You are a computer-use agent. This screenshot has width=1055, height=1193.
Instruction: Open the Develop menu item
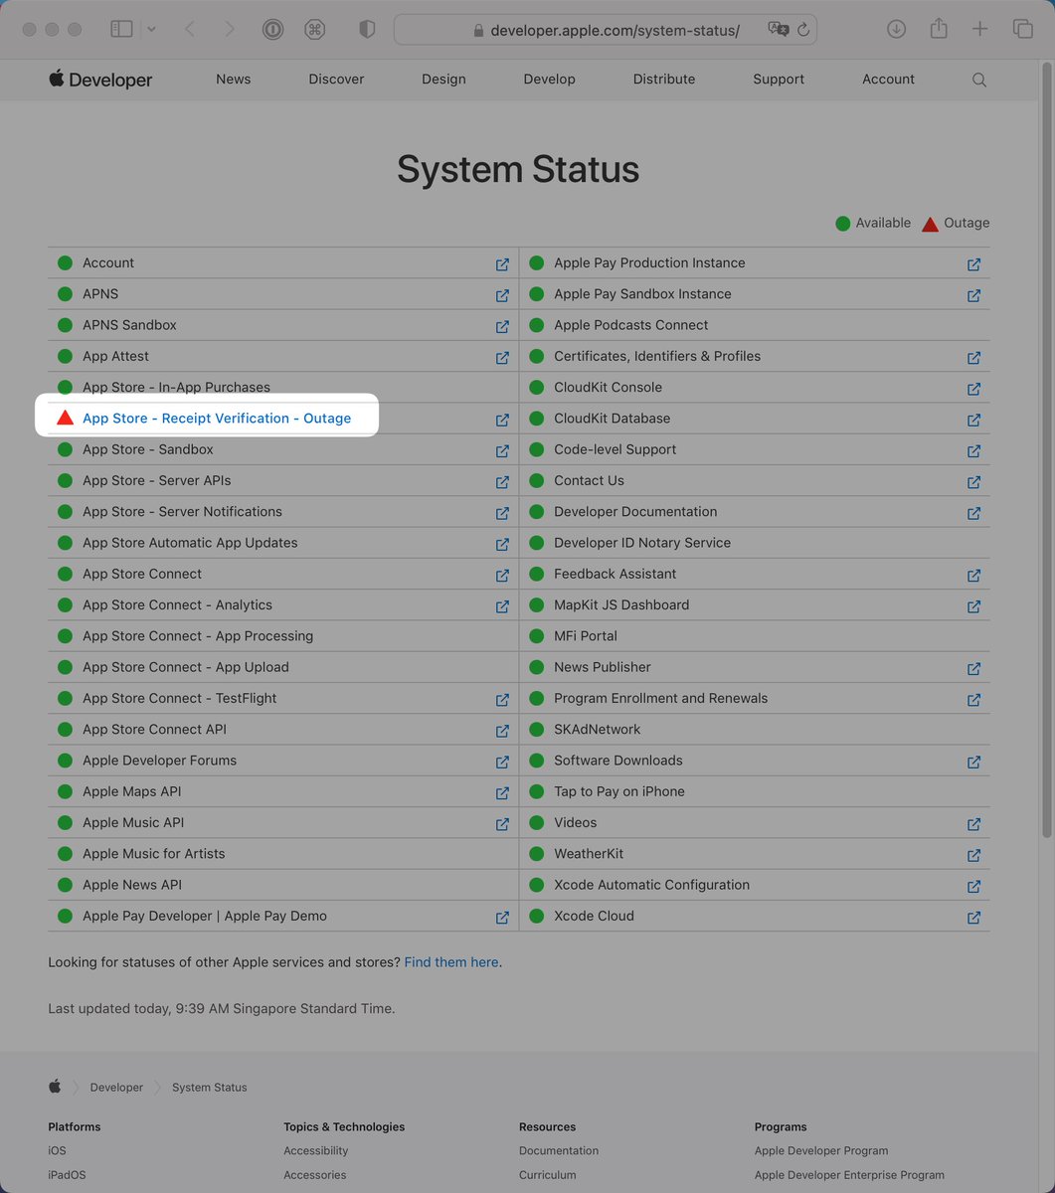(550, 79)
